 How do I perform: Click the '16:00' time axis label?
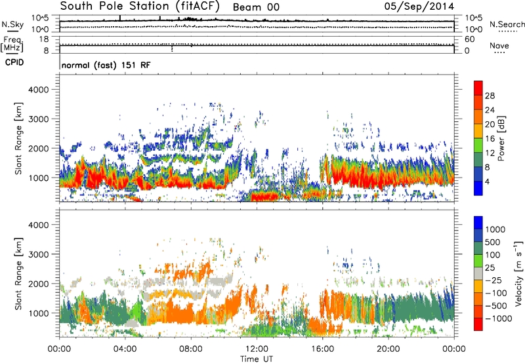coord(322,349)
